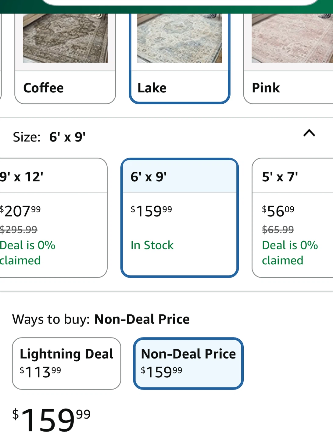This screenshot has height=439, width=333.
Task: Tap the $207.99 price in 9' x 12' card
Action: pos(21,211)
